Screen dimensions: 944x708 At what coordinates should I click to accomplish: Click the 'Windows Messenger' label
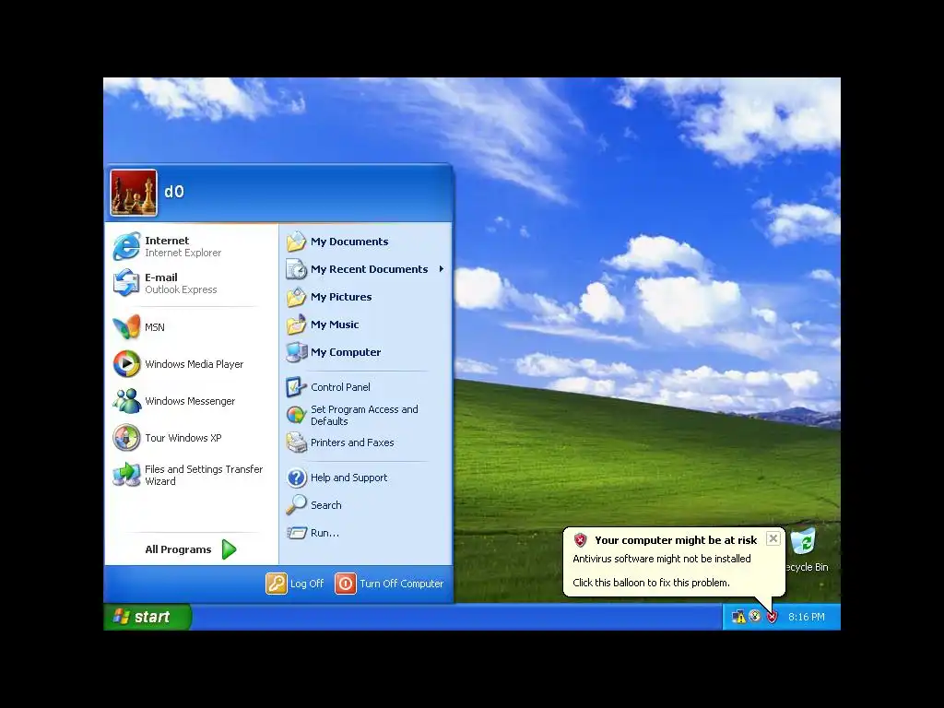(190, 401)
